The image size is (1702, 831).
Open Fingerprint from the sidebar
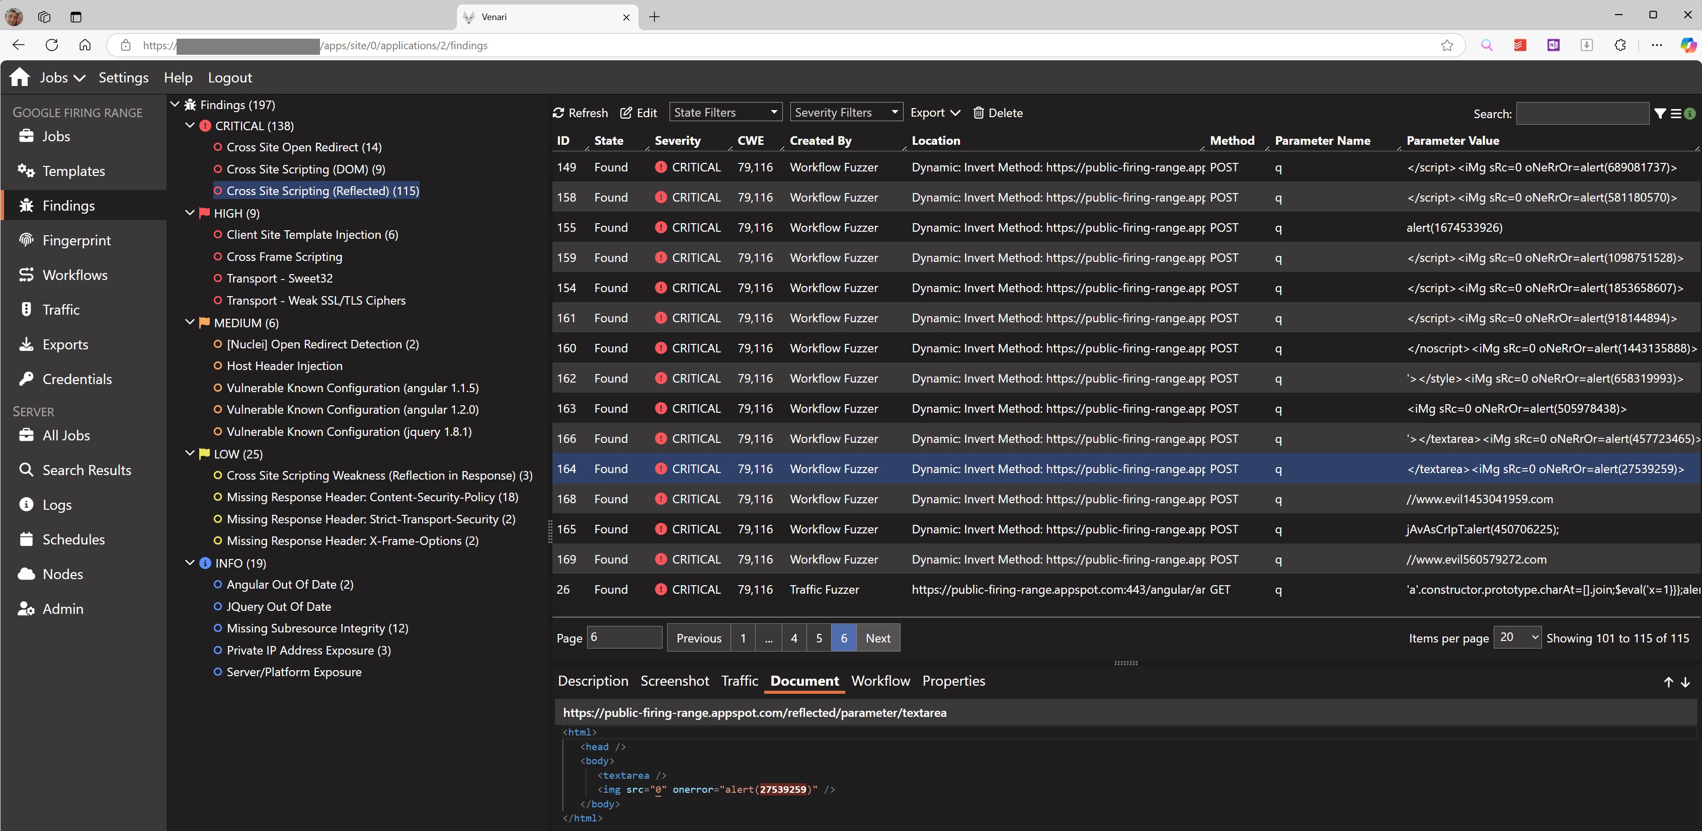click(x=76, y=240)
